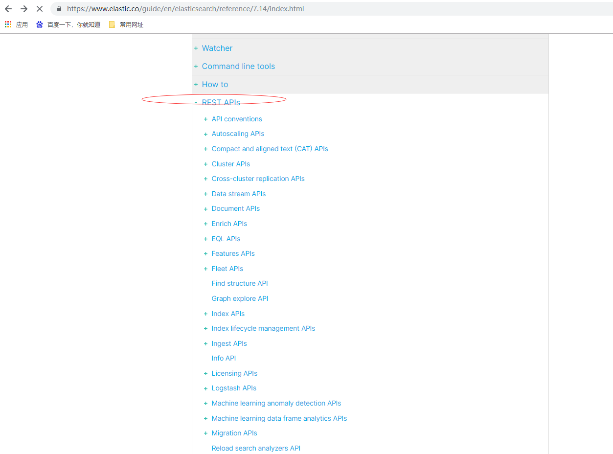Screen dimensions: 613x454
Task: Open the Migration APIs page
Action: point(234,433)
